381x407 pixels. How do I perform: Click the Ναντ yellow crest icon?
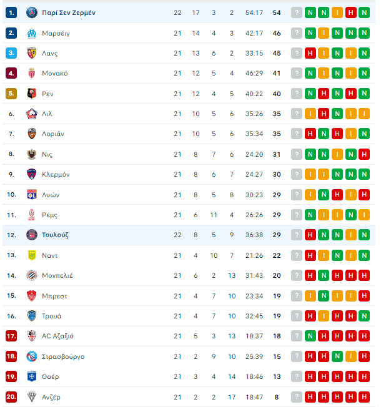pyautogui.click(x=32, y=255)
